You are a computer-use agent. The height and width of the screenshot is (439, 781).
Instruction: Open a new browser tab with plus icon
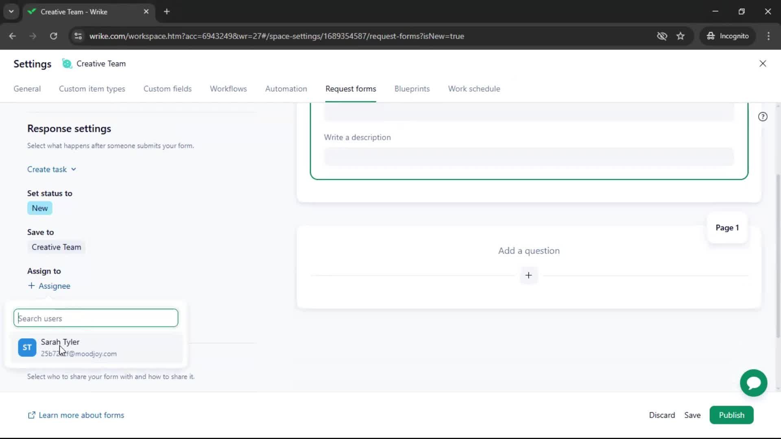[x=167, y=12]
